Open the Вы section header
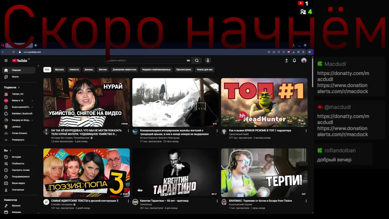 tap(8, 151)
